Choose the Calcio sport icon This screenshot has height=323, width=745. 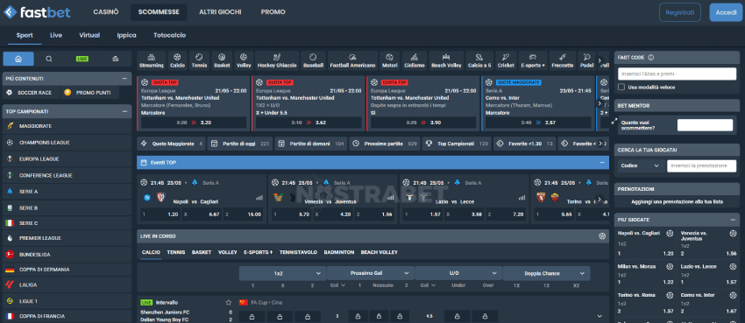click(178, 60)
